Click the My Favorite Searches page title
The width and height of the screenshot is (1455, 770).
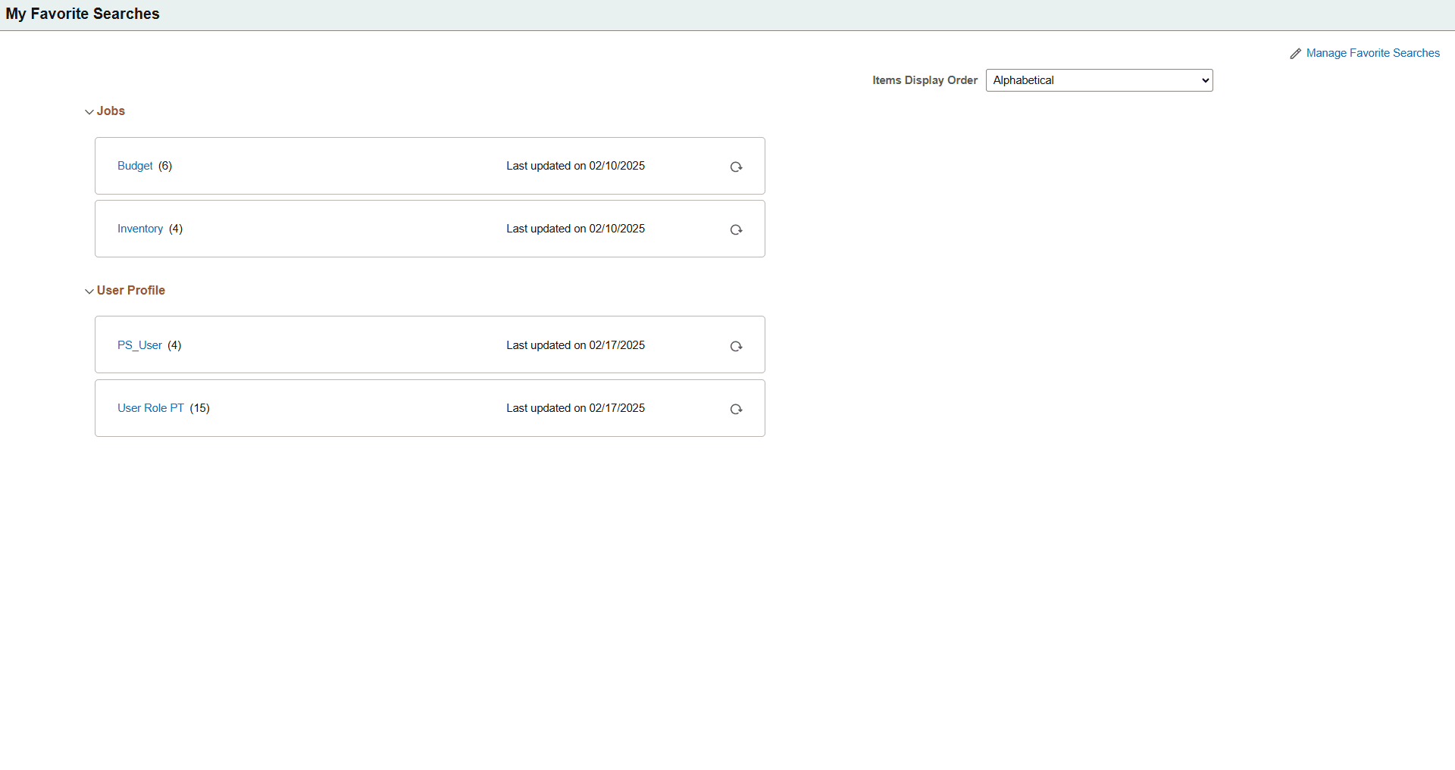click(83, 14)
